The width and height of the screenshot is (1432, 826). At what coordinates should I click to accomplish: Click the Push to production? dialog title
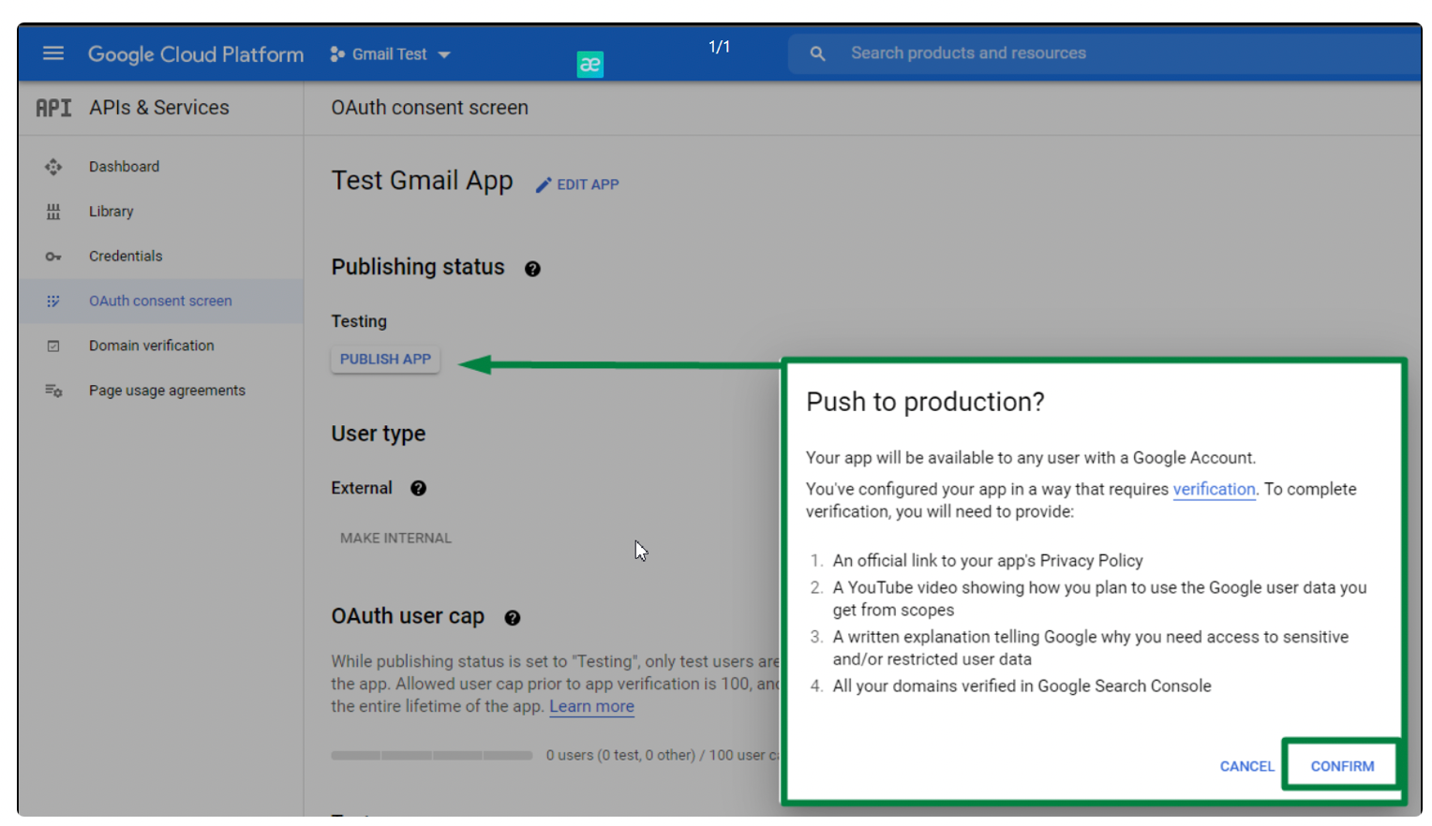[x=925, y=402]
